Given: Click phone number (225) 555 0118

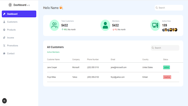Looking at the screenshot, I should coord(93,67).
